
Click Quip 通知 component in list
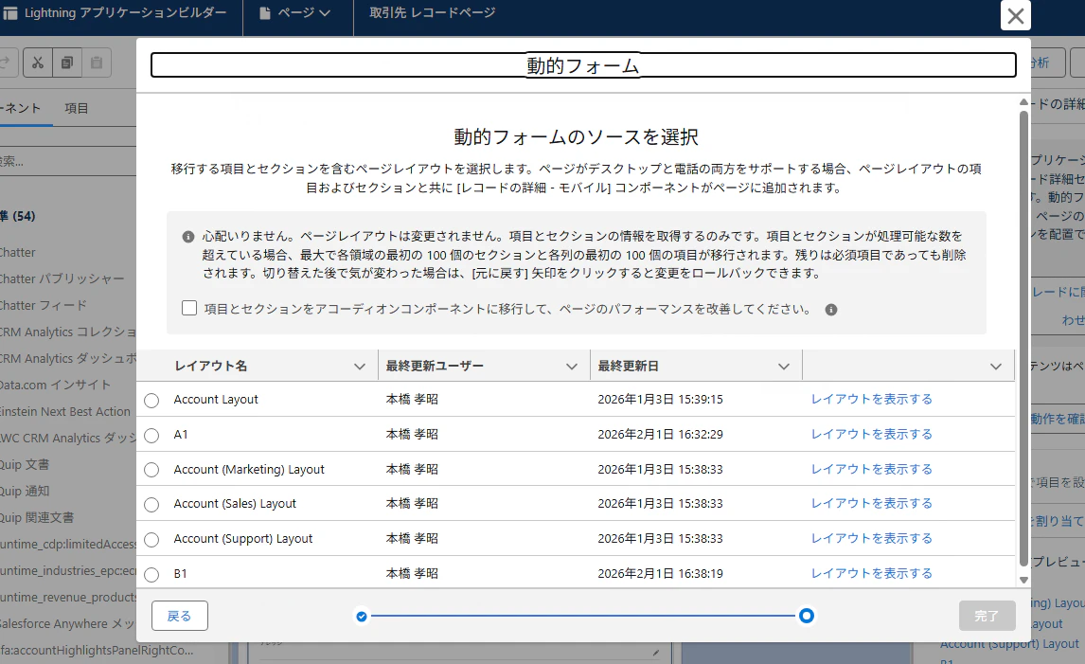tap(25, 491)
